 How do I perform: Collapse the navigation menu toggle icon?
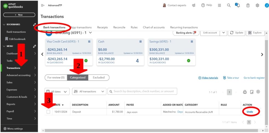point(42,5)
